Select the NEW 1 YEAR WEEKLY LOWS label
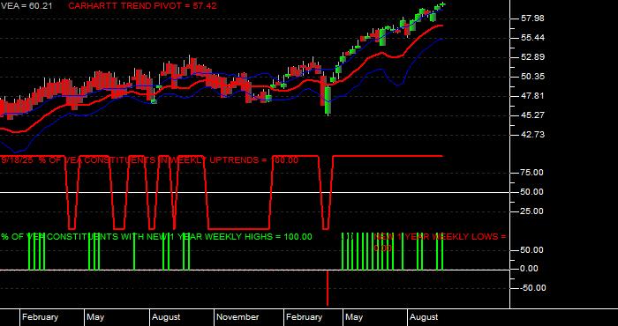The width and height of the screenshot is (618, 326). tap(440, 242)
